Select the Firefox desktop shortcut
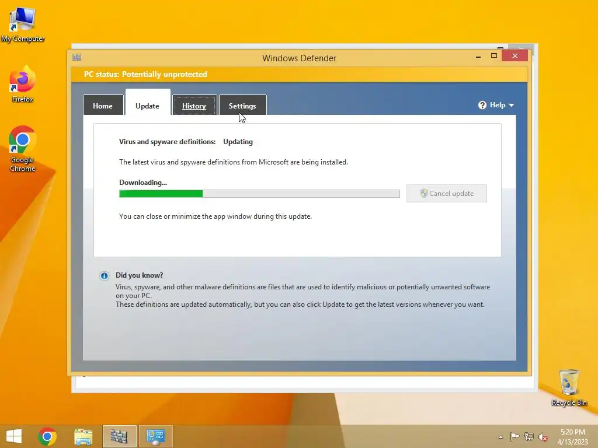 coord(23,84)
